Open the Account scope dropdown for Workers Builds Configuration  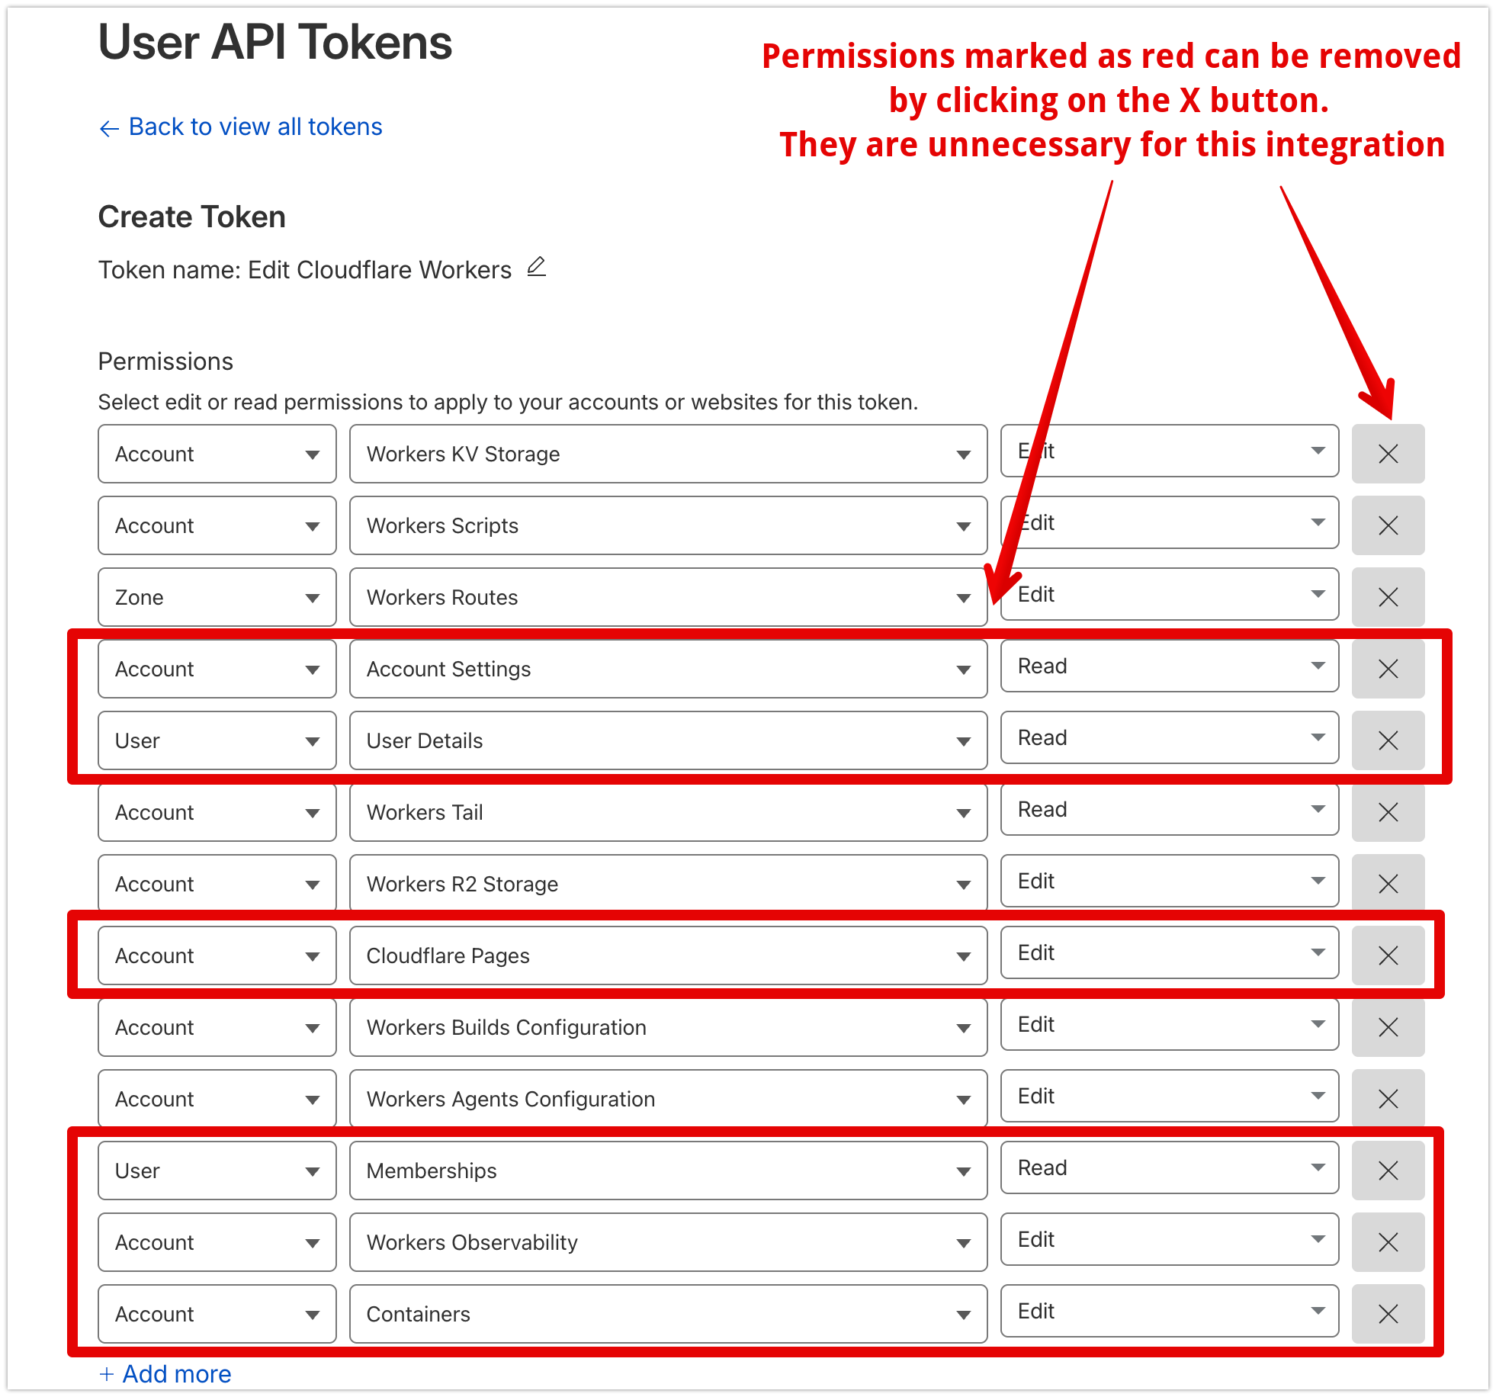coord(217,1027)
